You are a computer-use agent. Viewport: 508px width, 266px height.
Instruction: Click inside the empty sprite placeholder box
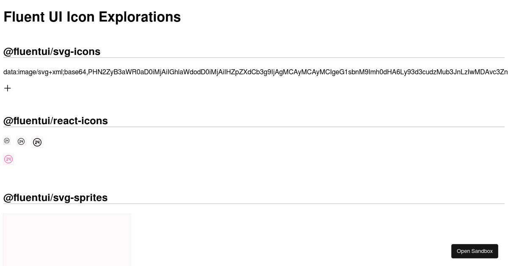(x=67, y=239)
